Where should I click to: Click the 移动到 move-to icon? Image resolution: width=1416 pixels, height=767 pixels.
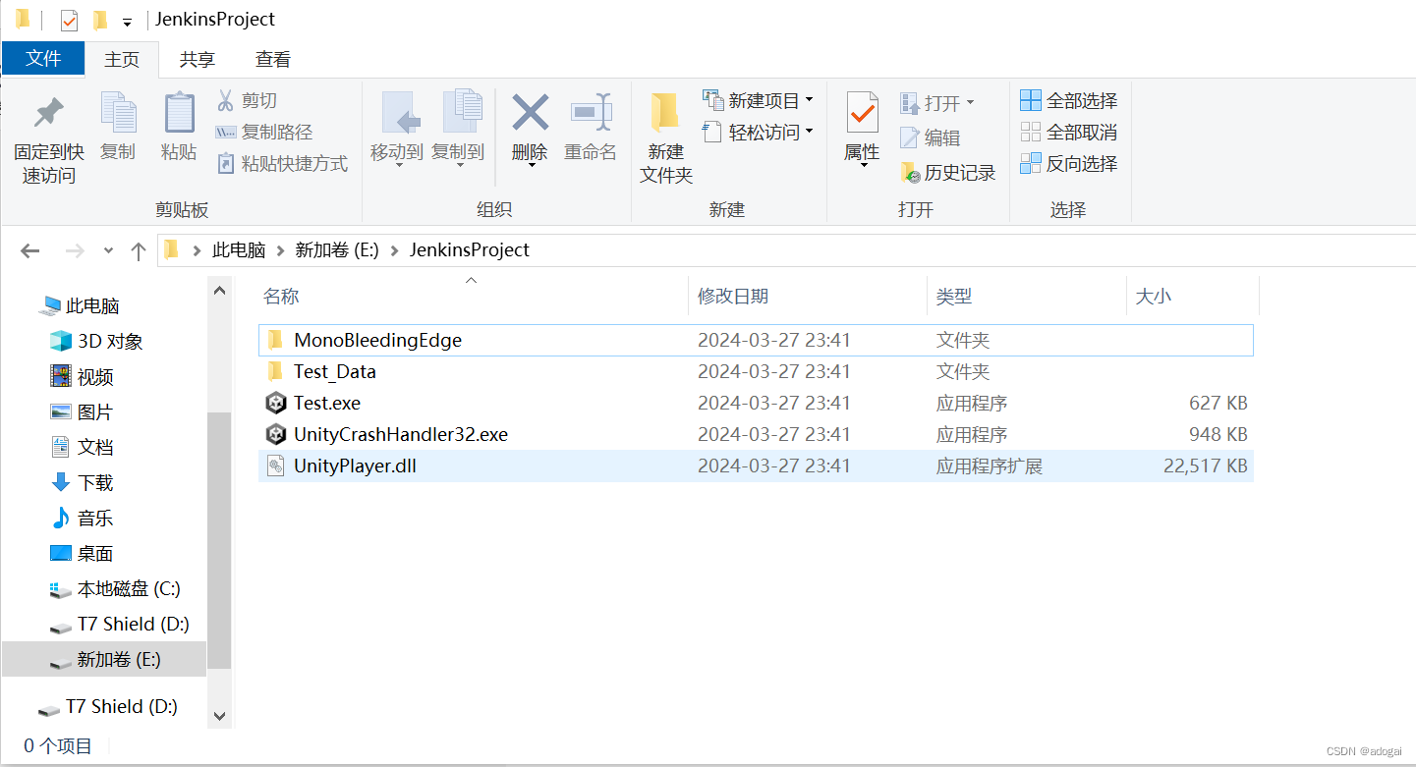399,112
